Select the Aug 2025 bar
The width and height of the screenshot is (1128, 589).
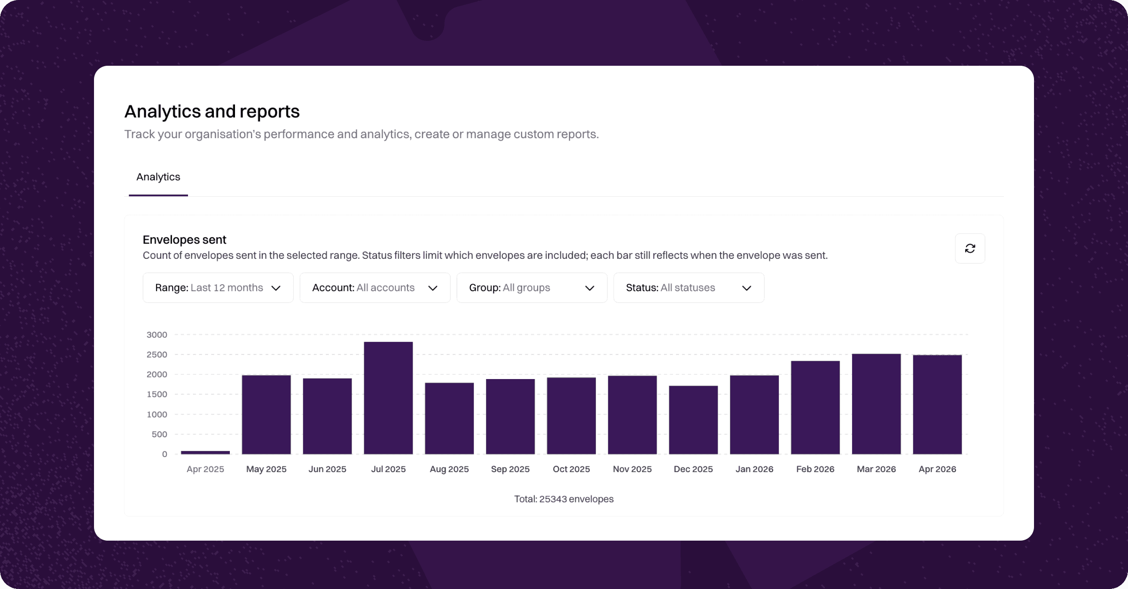[x=449, y=418]
